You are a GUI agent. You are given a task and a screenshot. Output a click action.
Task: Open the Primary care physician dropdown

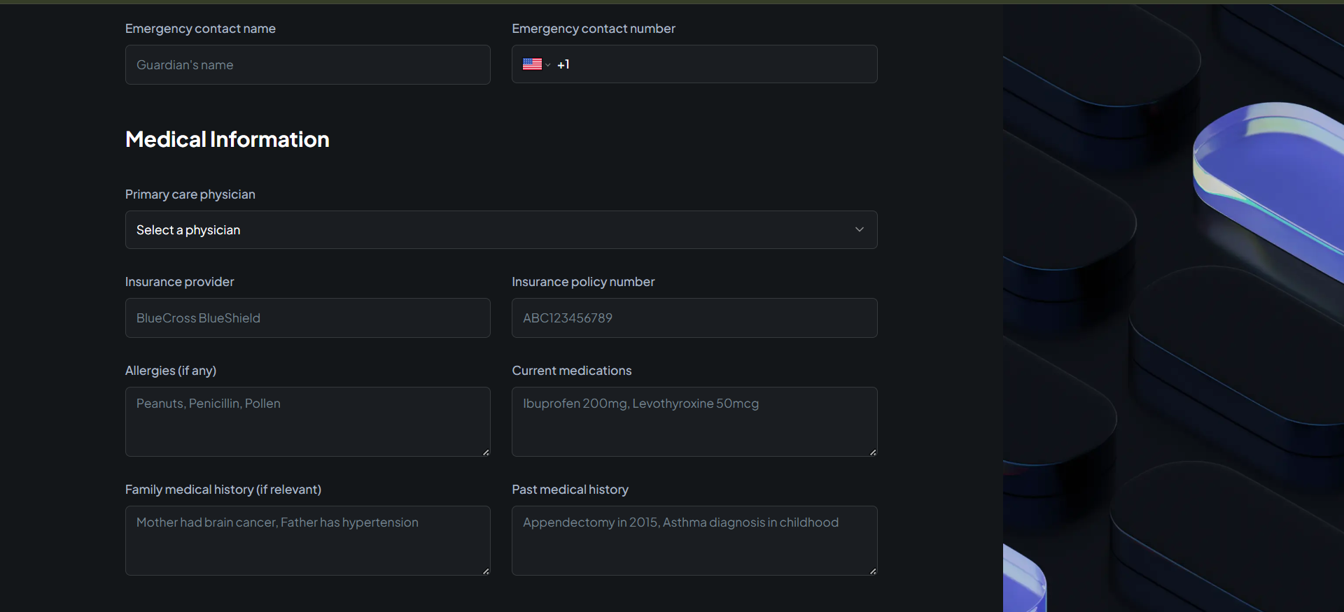point(501,230)
